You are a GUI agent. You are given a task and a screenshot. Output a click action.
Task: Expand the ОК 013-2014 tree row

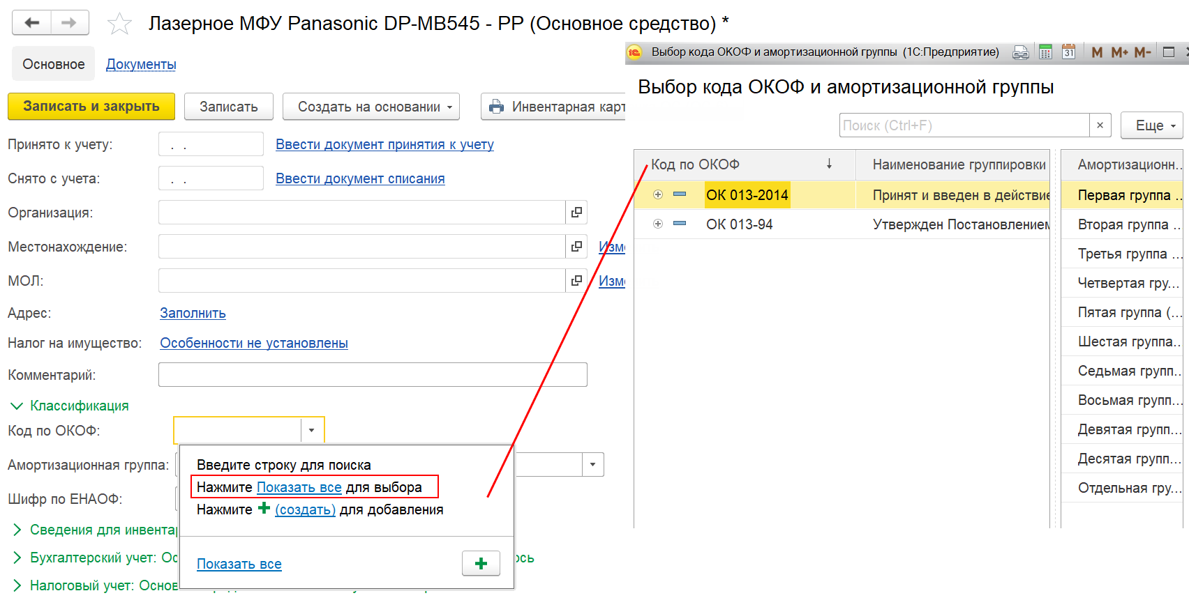pos(657,194)
